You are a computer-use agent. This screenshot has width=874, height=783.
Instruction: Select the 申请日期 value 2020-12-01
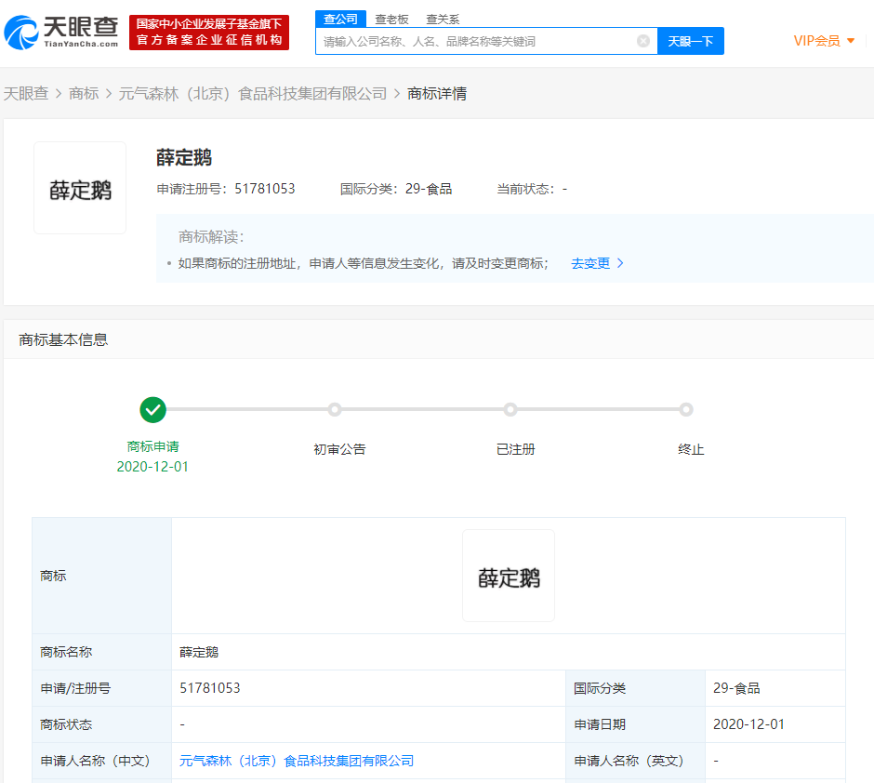coord(748,724)
